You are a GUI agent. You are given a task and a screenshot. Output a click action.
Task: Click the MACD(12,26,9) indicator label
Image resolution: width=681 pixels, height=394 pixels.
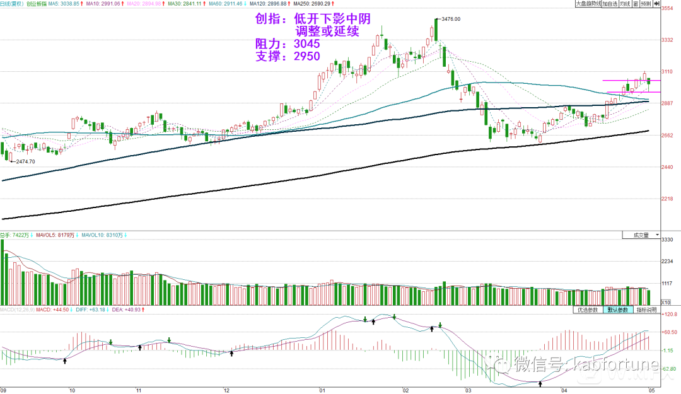coord(17,310)
